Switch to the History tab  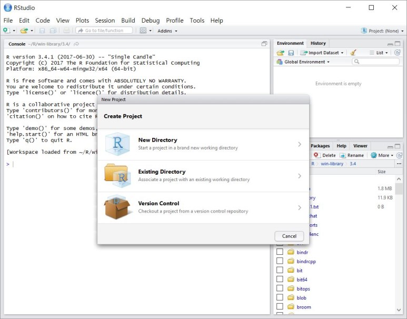(318, 43)
